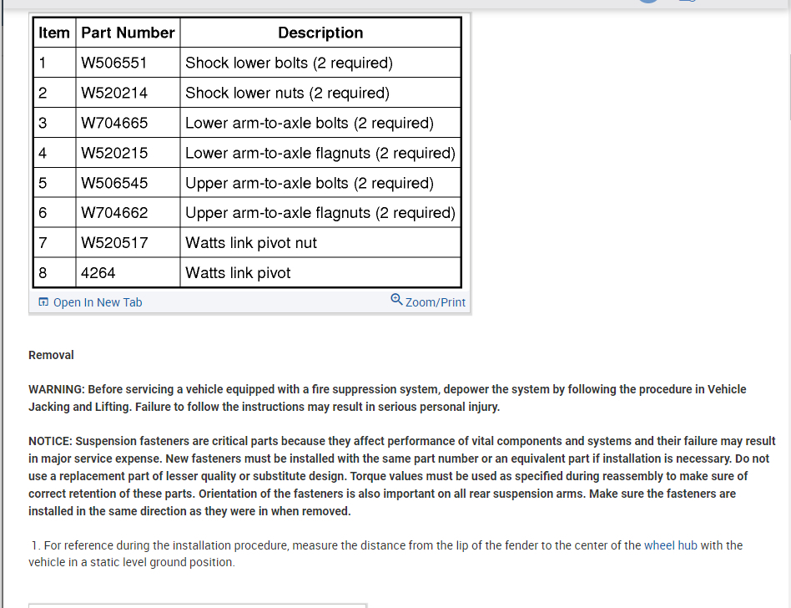Screen dimensions: 791x608
Task: Click the Description column header
Action: (x=320, y=33)
